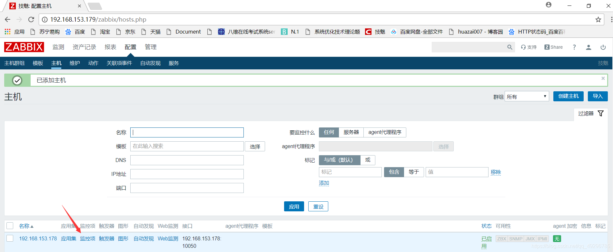
Task: Click the 应用 filter button
Action: pyautogui.click(x=294, y=207)
